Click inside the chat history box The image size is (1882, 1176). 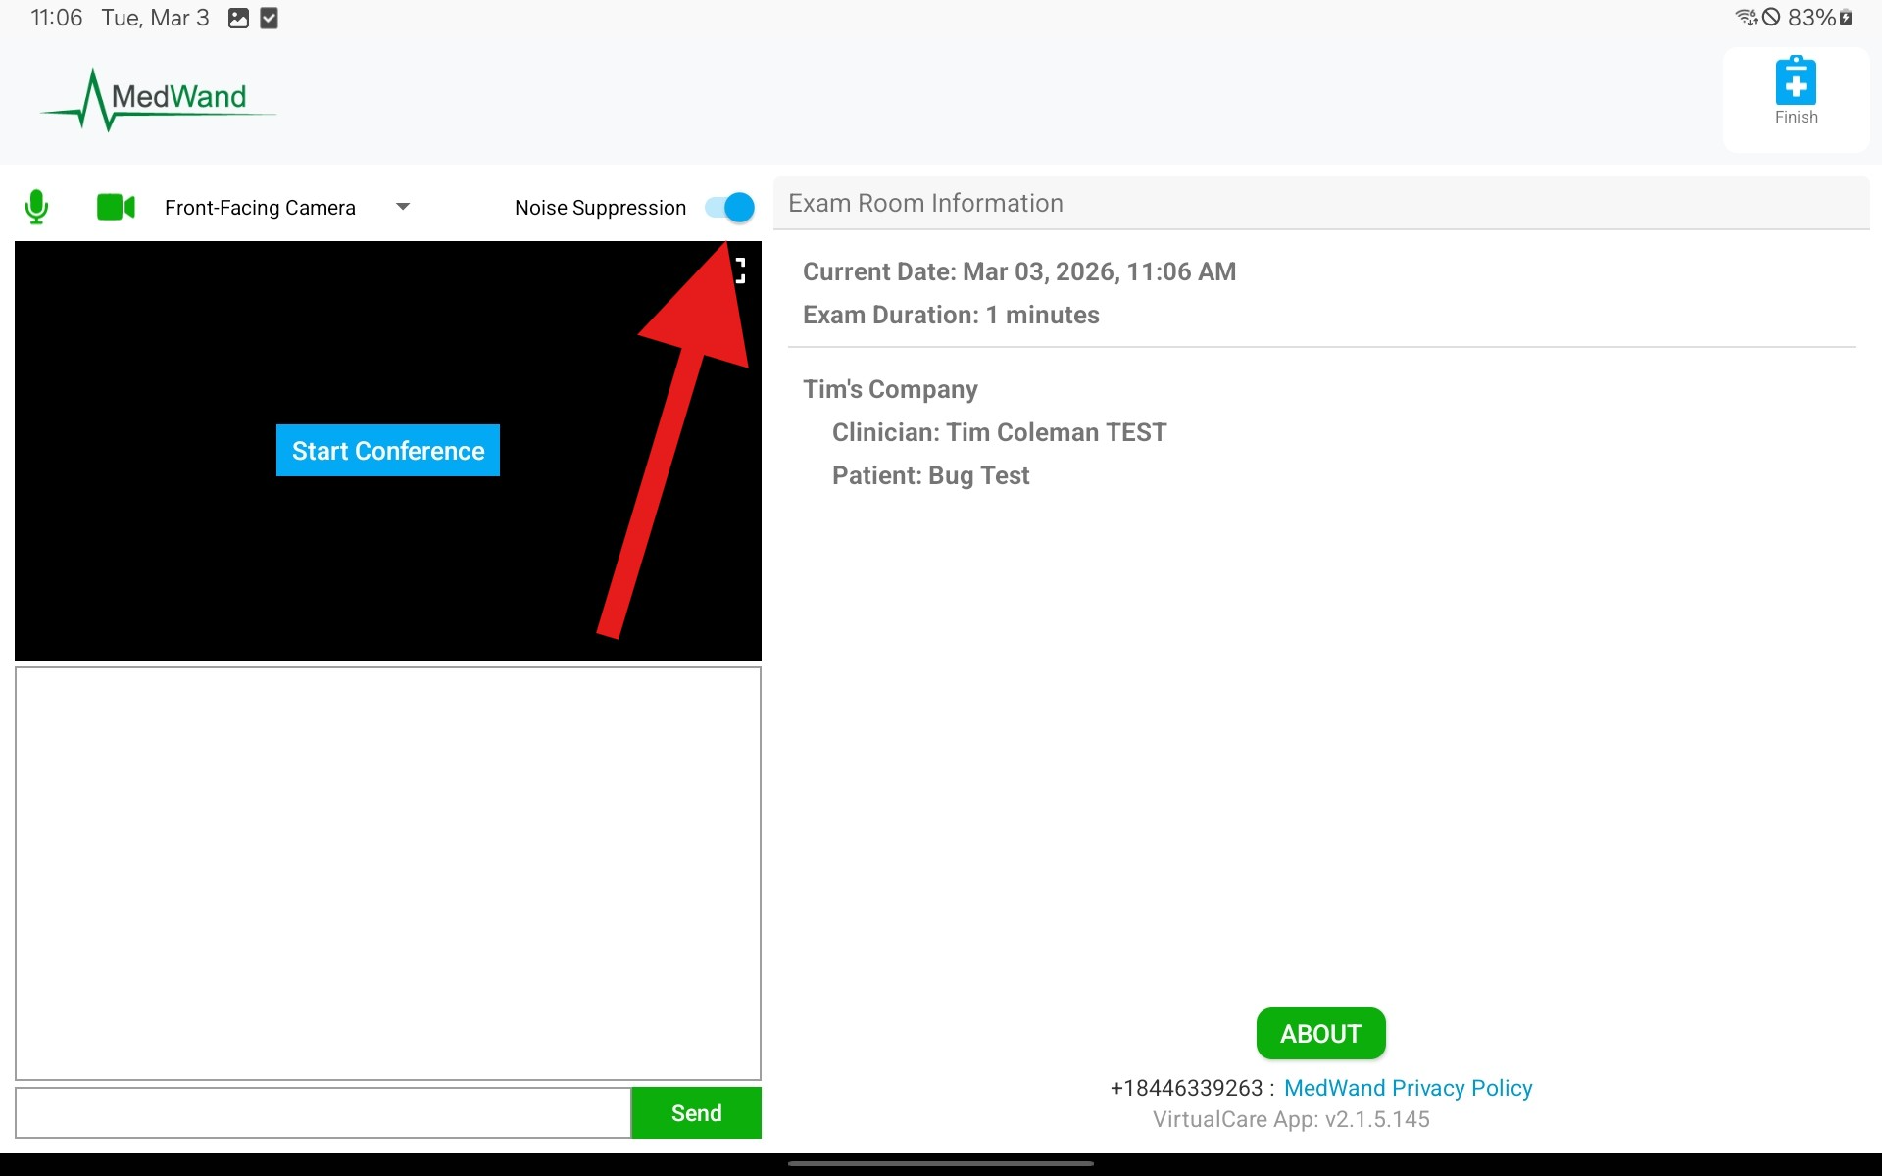point(387,872)
